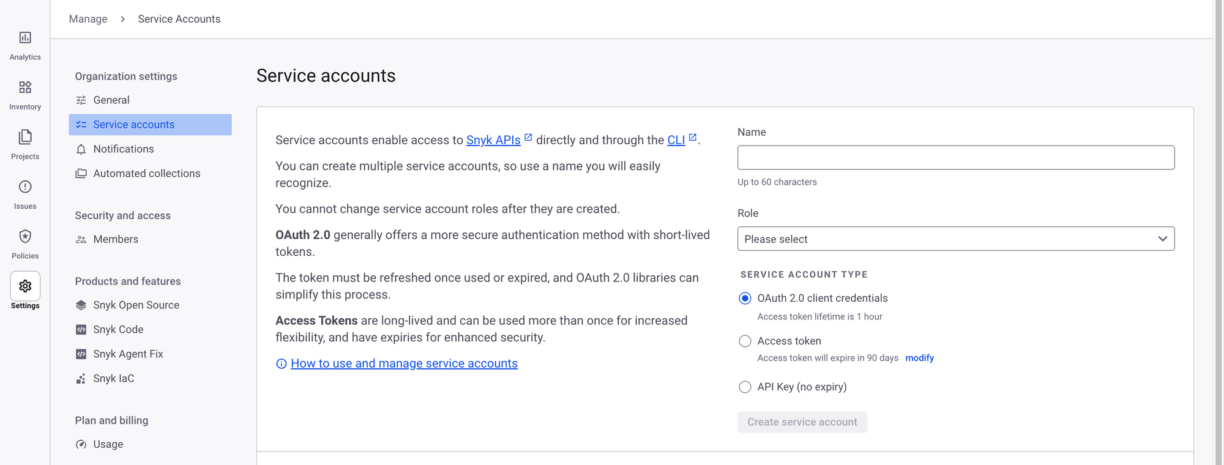
Task: Click the Snyk IaC icon
Action: click(x=81, y=379)
